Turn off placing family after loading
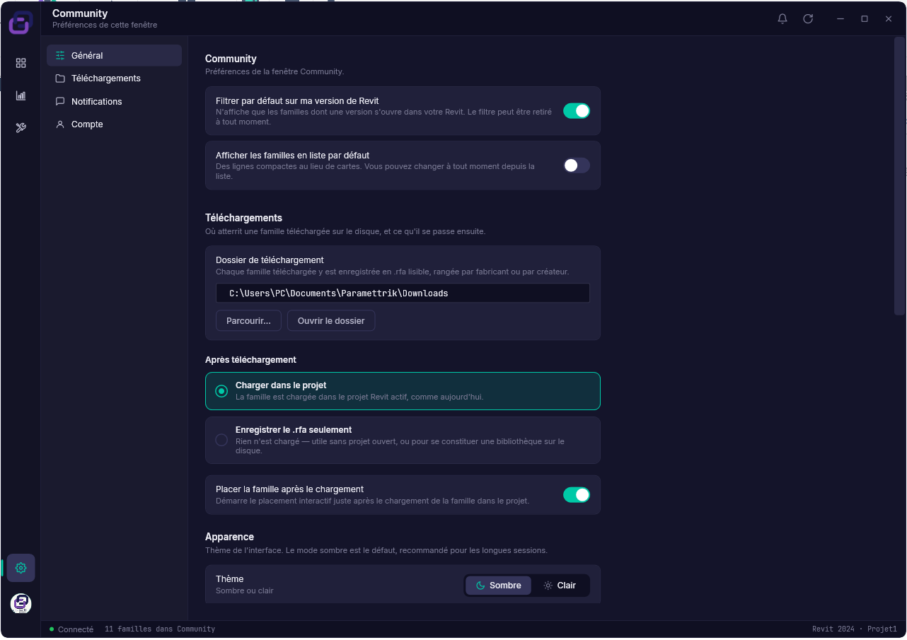This screenshot has height=640, width=907. pos(576,495)
